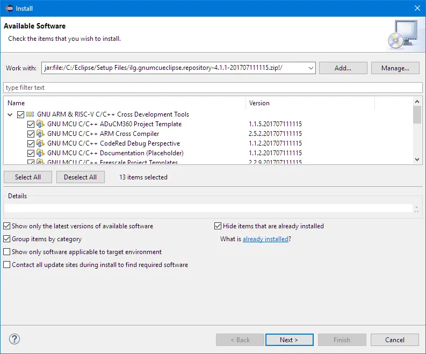The height and width of the screenshot is (354, 426).
Task: Click the Documentation (Placeholder) feature icon
Action: click(40, 153)
